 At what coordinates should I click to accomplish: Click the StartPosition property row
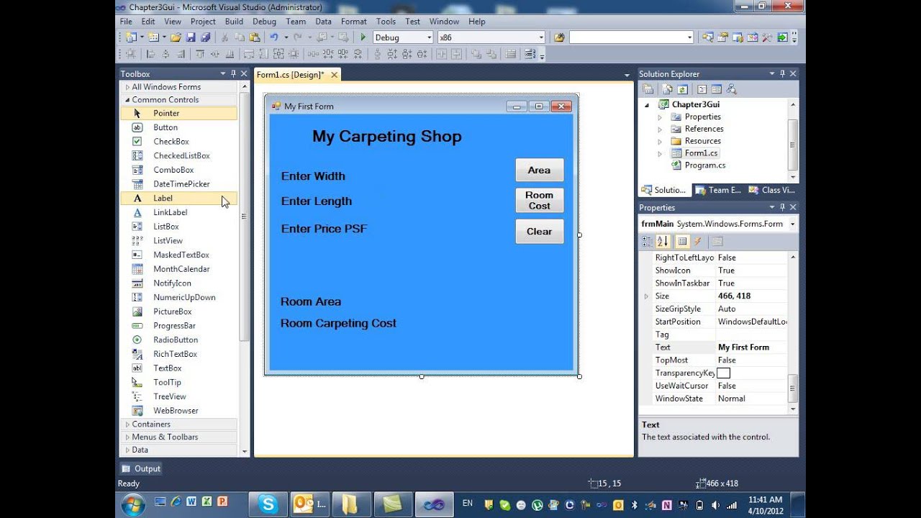pyautogui.click(x=720, y=322)
